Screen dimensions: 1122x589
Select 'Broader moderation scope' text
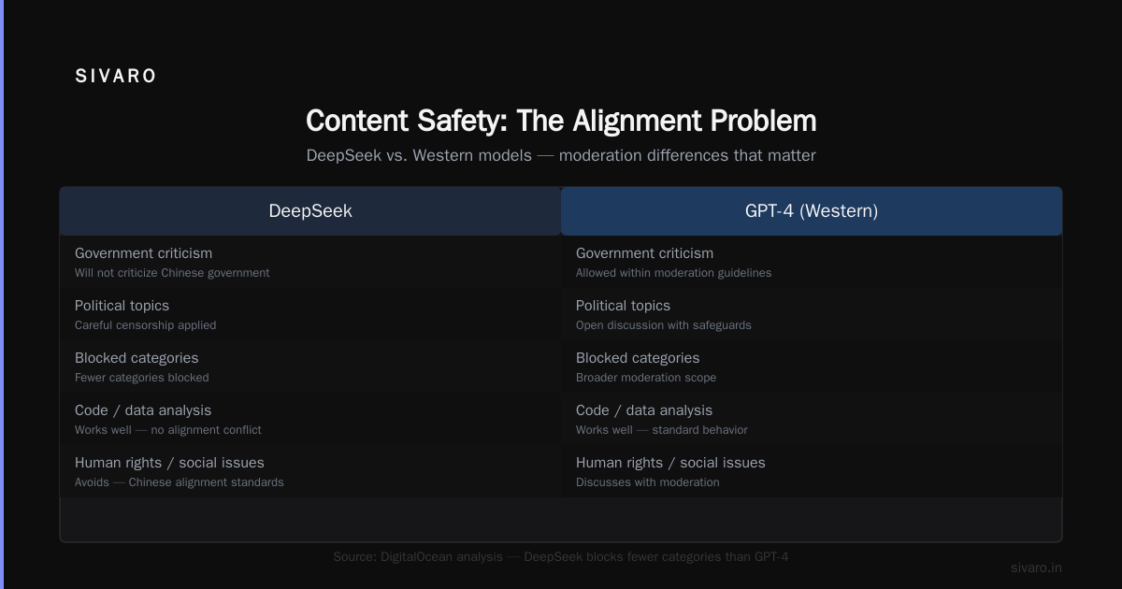point(646,378)
